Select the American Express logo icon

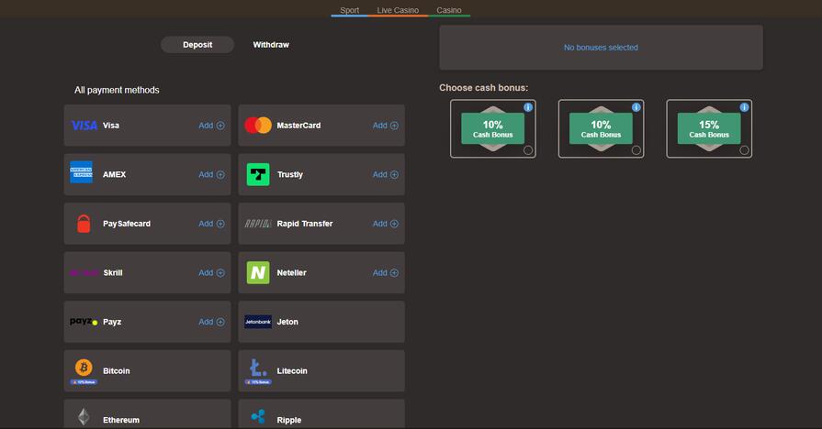pyautogui.click(x=82, y=173)
